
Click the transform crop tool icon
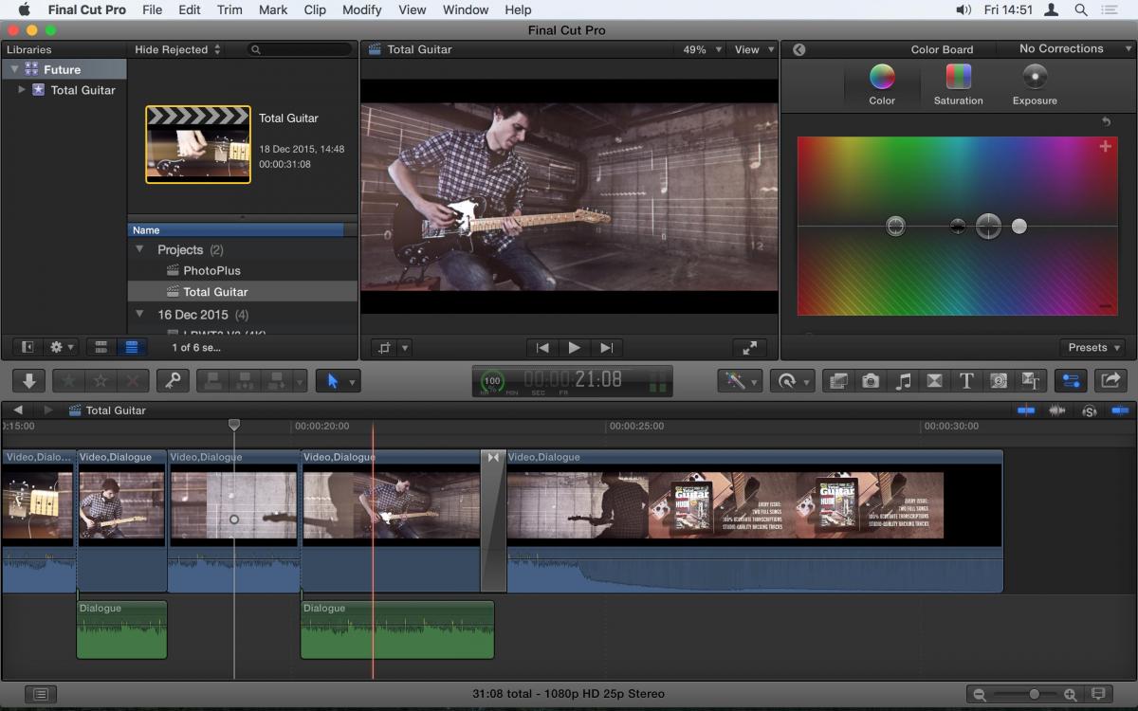pyautogui.click(x=384, y=348)
